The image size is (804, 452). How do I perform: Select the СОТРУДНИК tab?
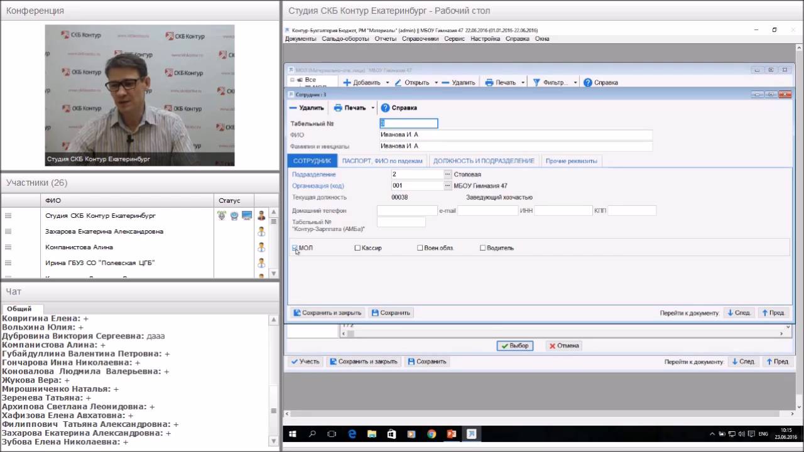(312, 161)
